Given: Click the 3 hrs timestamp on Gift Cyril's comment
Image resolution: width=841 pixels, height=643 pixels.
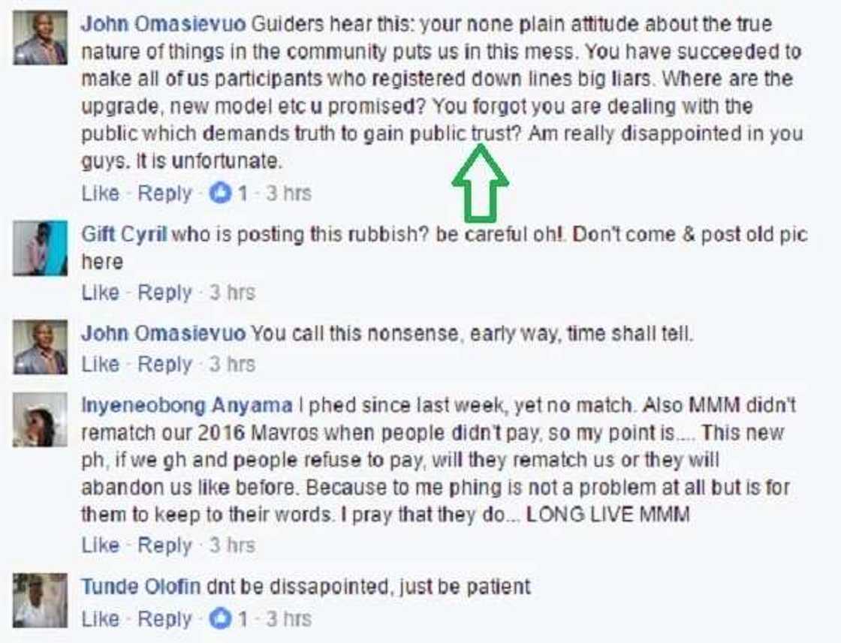Looking at the screenshot, I should [231, 293].
